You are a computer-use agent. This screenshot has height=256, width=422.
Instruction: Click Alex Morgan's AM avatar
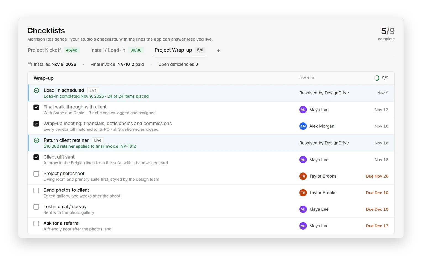[303, 126]
